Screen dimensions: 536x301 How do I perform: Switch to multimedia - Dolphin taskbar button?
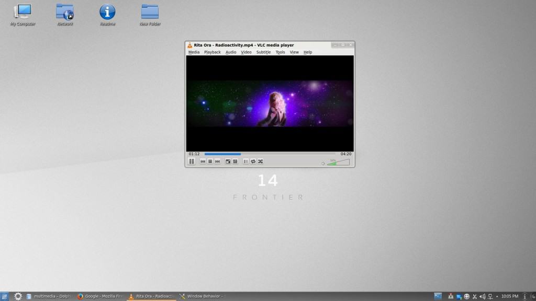(49, 296)
